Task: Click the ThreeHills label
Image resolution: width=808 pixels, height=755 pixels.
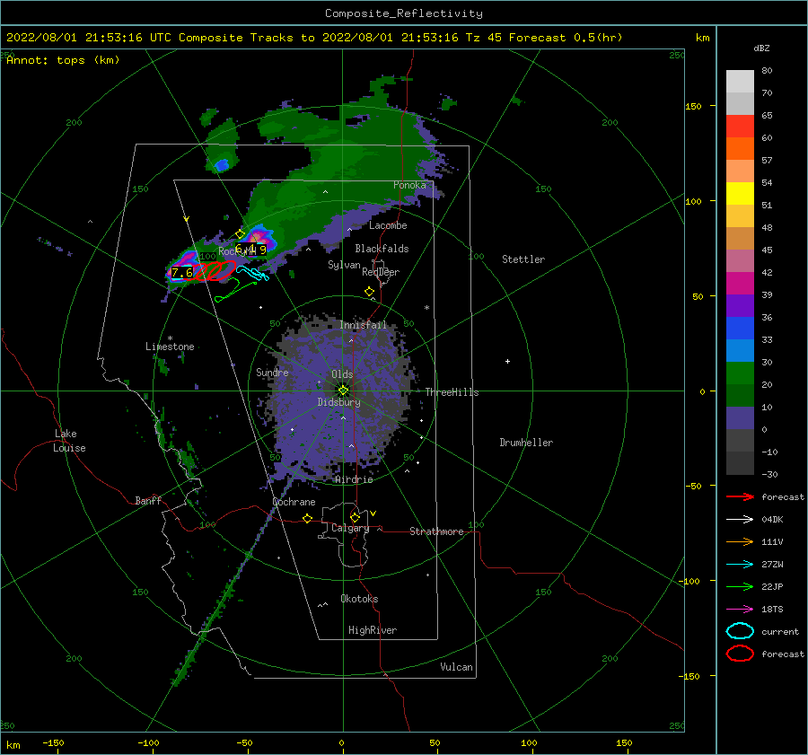Action: click(x=452, y=392)
